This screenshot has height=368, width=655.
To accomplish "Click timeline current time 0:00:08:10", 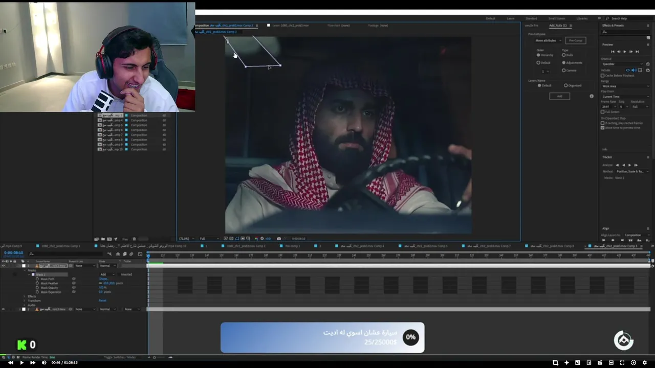I will point(13,253).
